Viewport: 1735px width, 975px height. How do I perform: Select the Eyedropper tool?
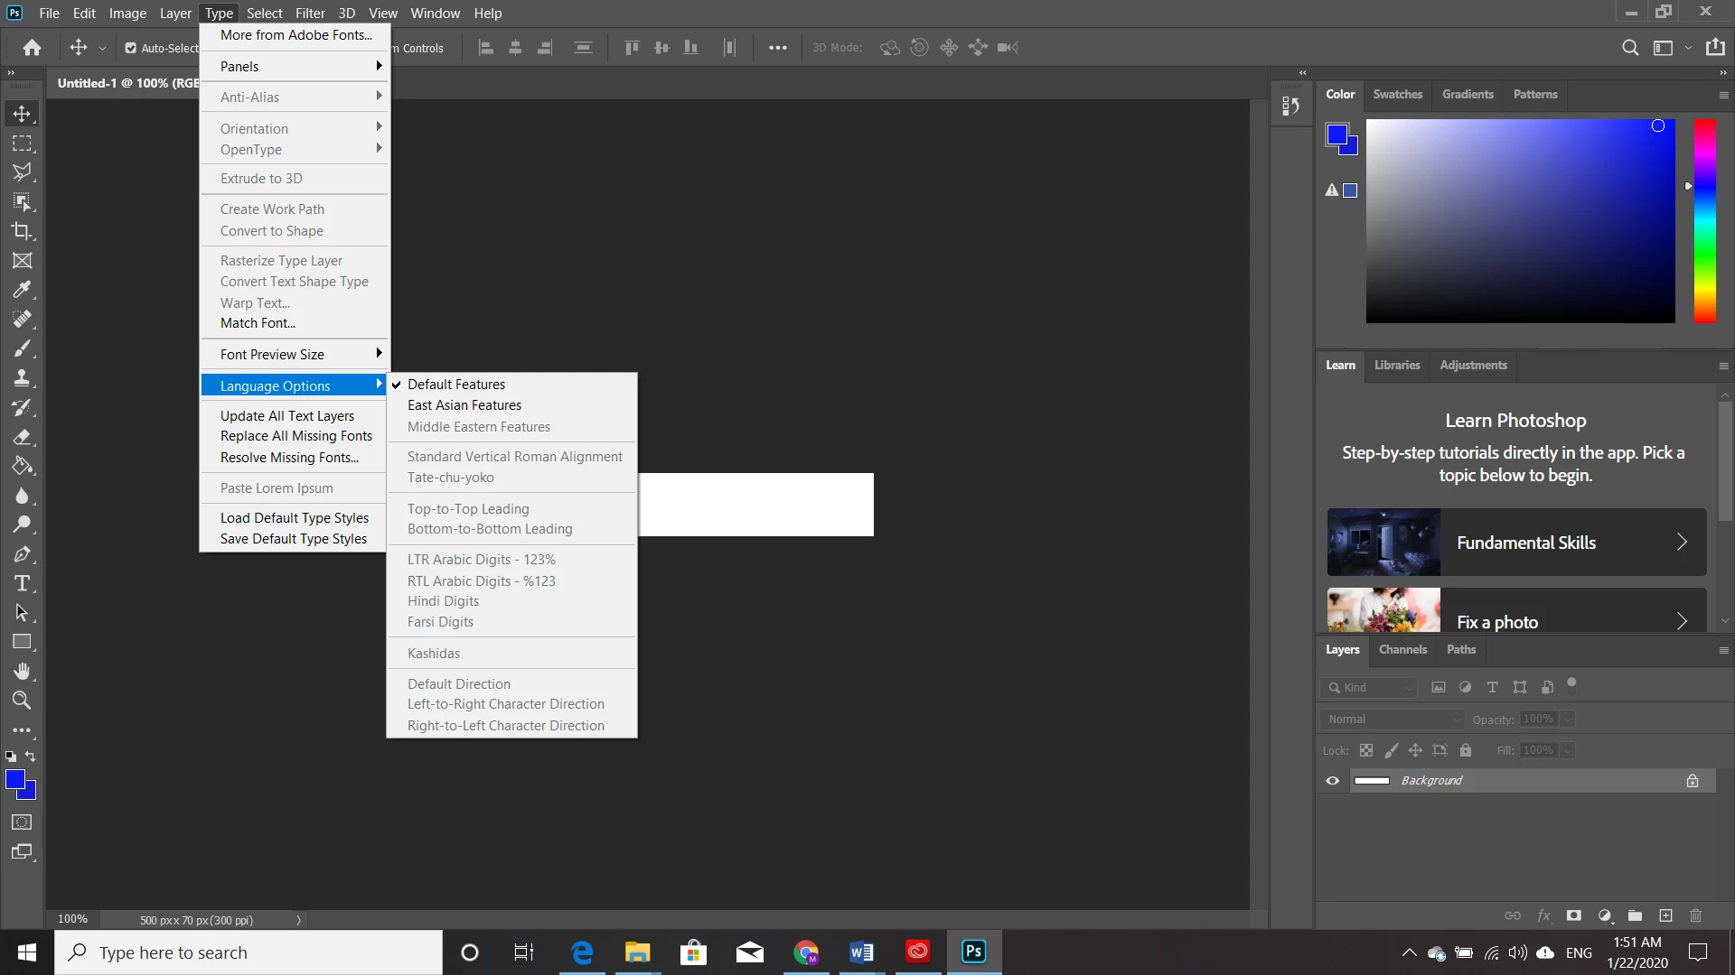[x=22, y=290]
